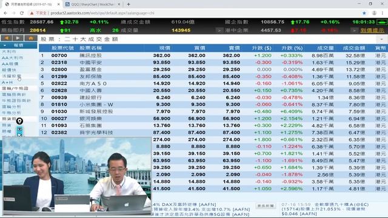Click the orange home icon above sidebar

[31, 38]
